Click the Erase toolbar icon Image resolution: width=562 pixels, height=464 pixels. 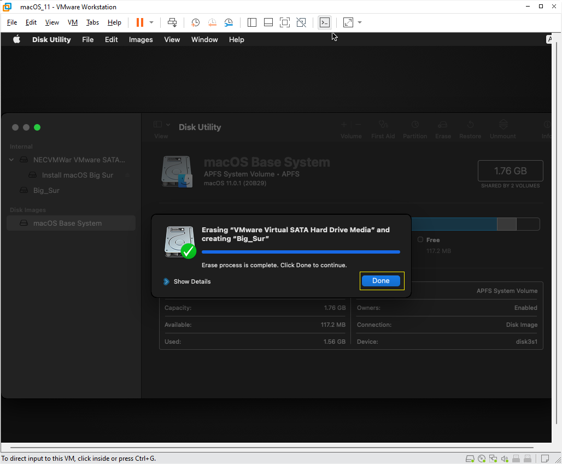pyautogui.click(x=443, y=125)
